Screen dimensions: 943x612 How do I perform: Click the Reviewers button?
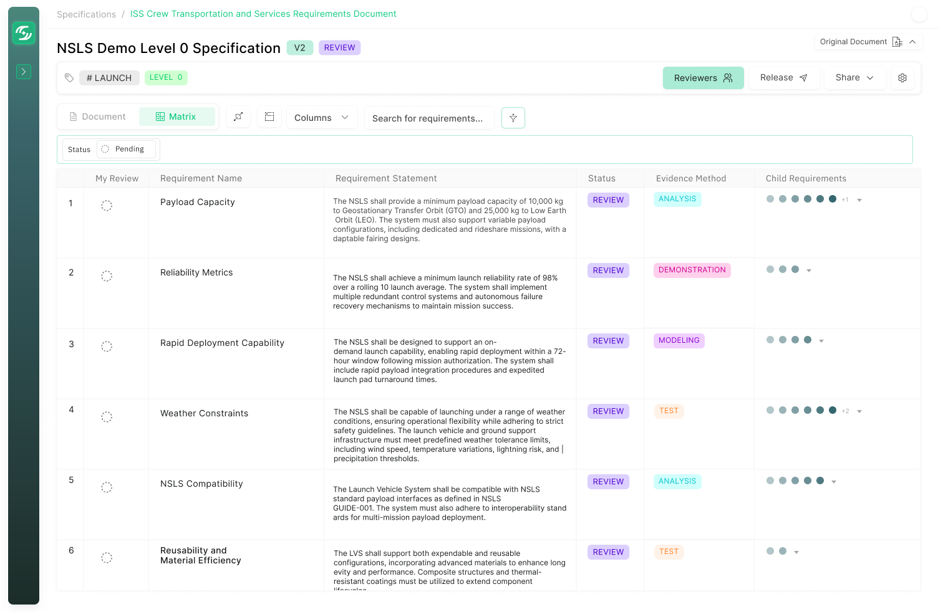pos(703,78)
